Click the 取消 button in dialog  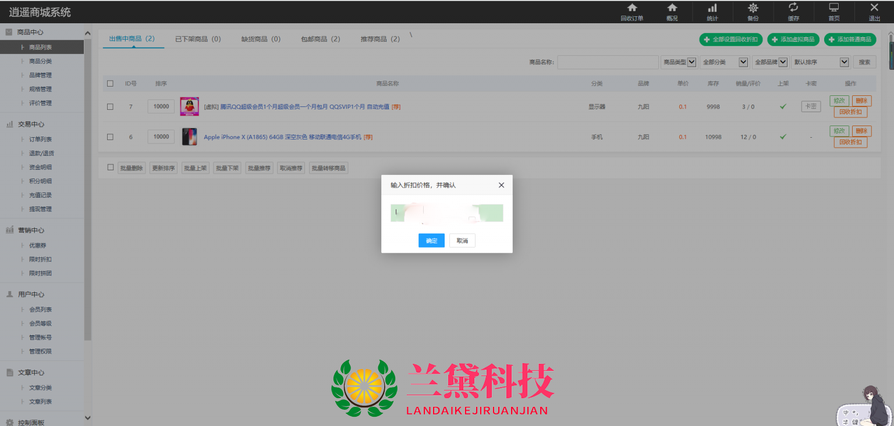[x=462, y=241]
